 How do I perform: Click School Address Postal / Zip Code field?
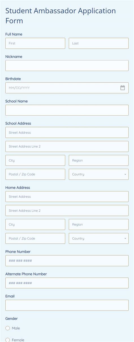click(35, 174)
